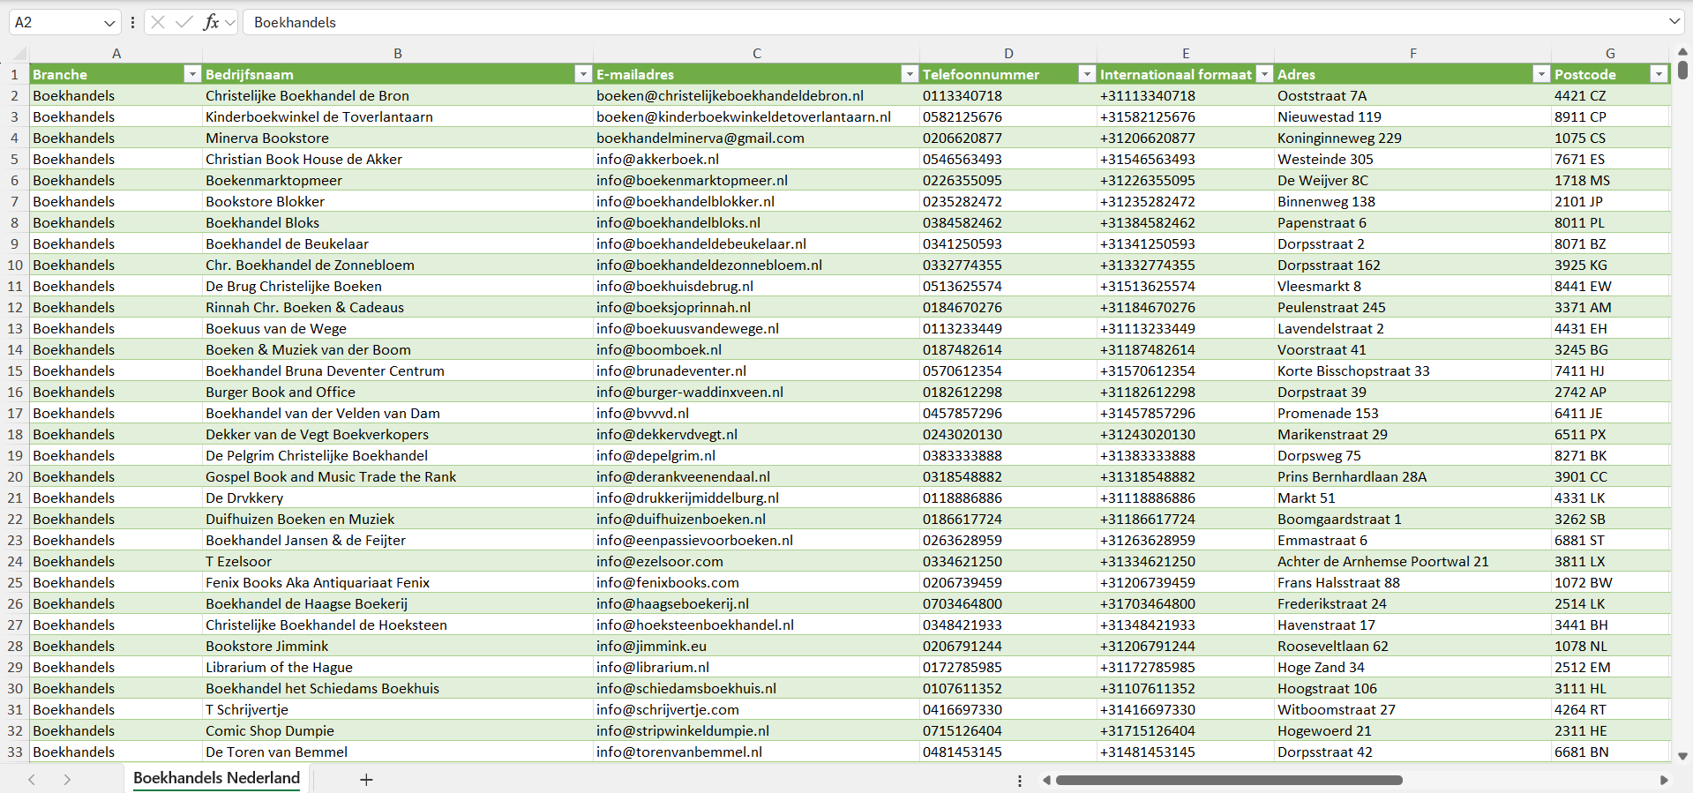Add a new sheet with plus icon
This screenshot has height=793, width=1693.
pyautogui.click(x=366, y=780)
